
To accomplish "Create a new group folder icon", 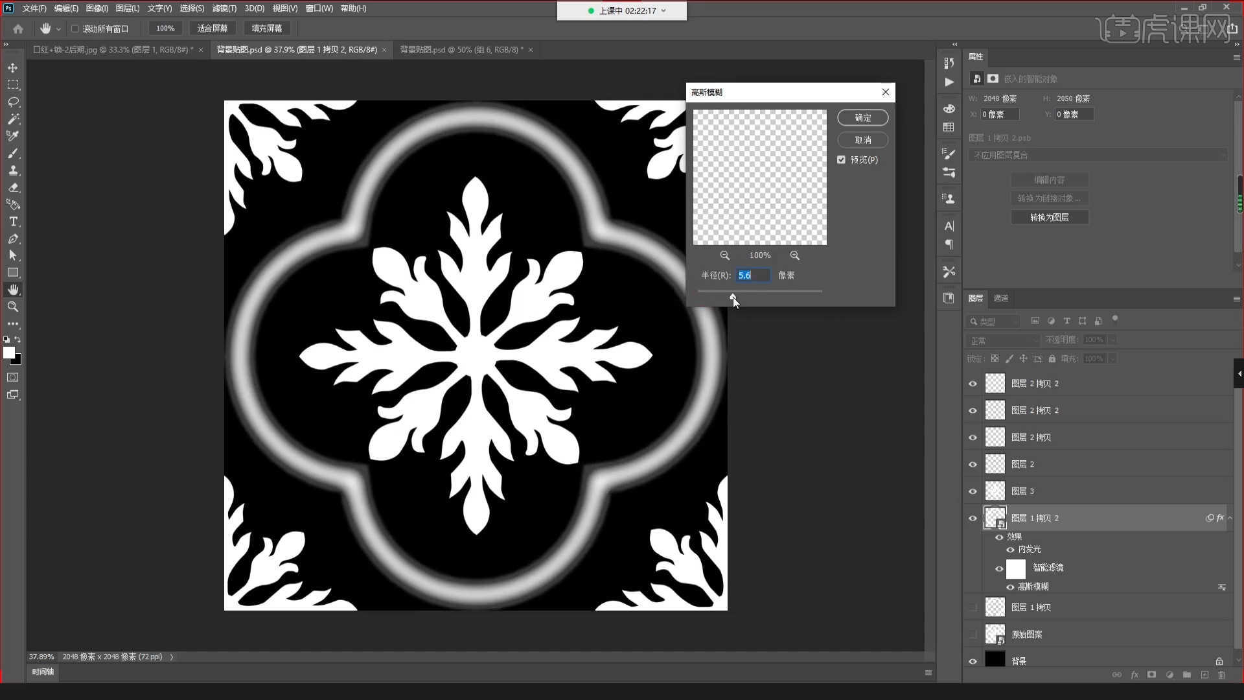I will pos(1187,675).
